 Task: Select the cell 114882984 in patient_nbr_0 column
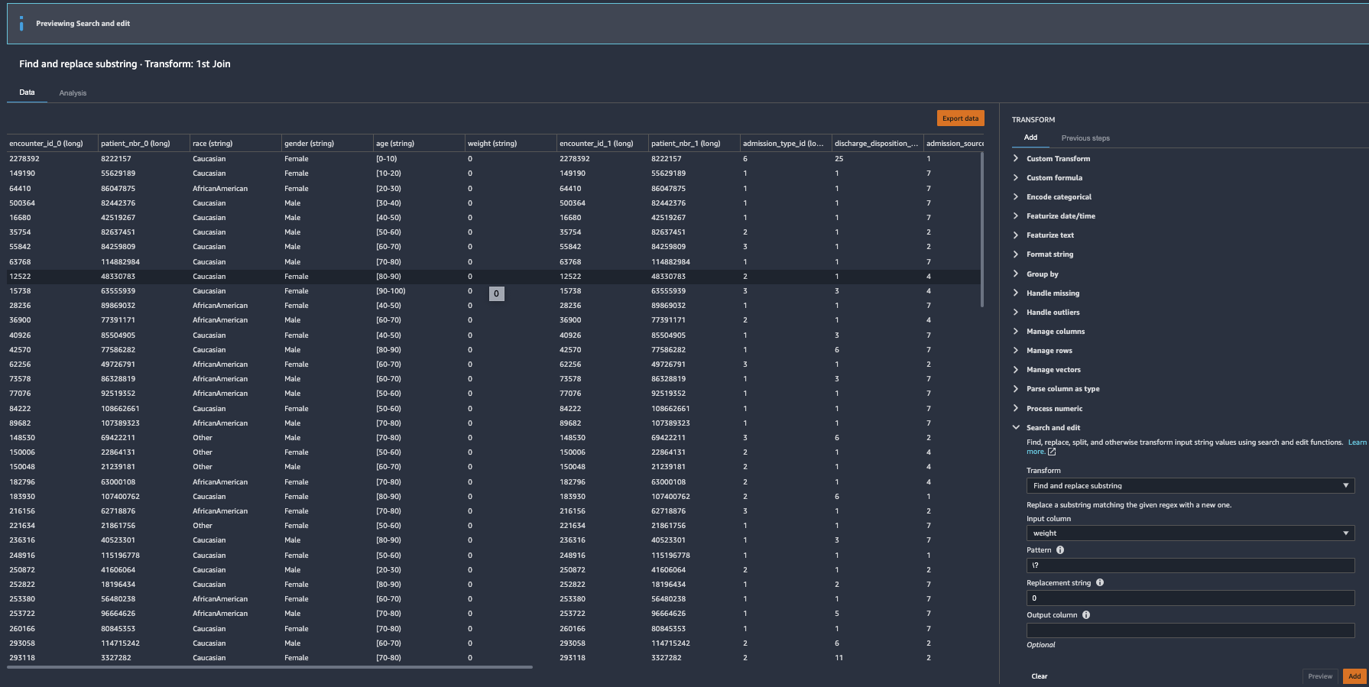pos(120,262)
